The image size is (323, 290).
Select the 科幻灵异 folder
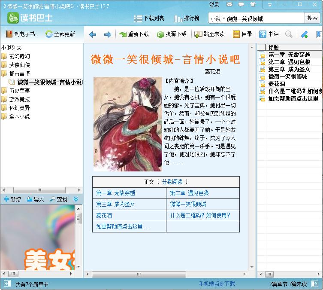(15, 108)
